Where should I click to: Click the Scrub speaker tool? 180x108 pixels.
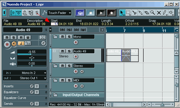point(171,13)
